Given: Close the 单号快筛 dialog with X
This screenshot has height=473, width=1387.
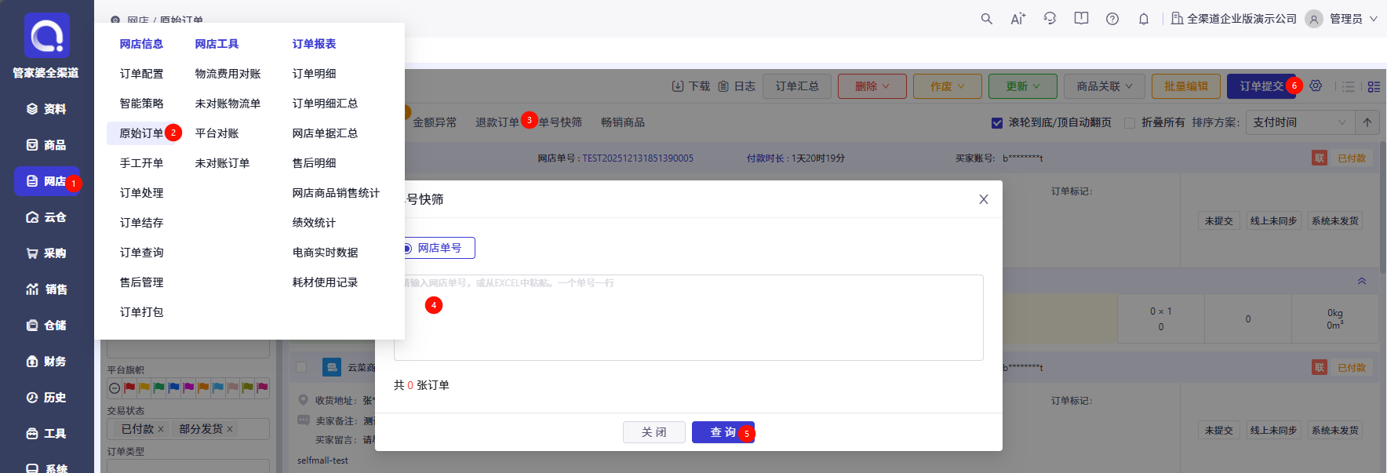Looking at the screenshot, I should [x=984, y=199].
